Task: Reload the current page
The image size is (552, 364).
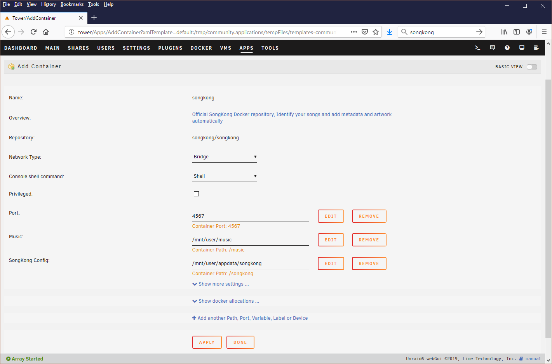Action: click(x=33, y=32)
